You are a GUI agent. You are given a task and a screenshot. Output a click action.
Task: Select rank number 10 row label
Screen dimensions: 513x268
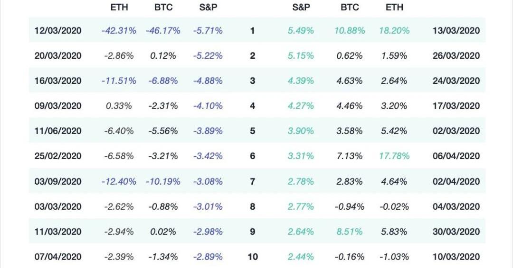(253, 257)
